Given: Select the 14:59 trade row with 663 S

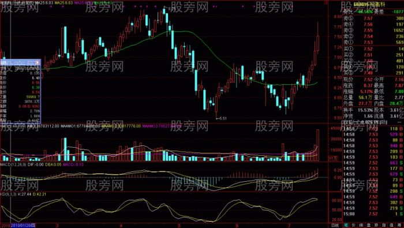Looking at the screenshot, I should coord(373,163).
